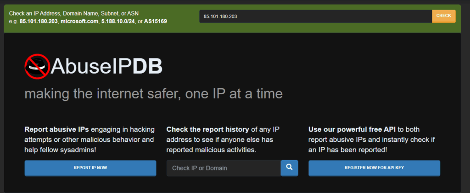Open REGISTER NOW FOR API KEY
Screen dimensions: 470x193
[x=374, y=168]
